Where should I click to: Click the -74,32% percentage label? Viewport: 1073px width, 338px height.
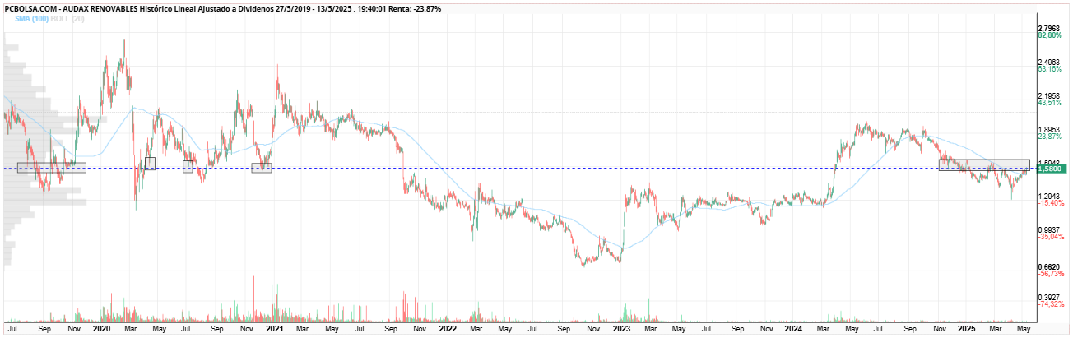1051,303
